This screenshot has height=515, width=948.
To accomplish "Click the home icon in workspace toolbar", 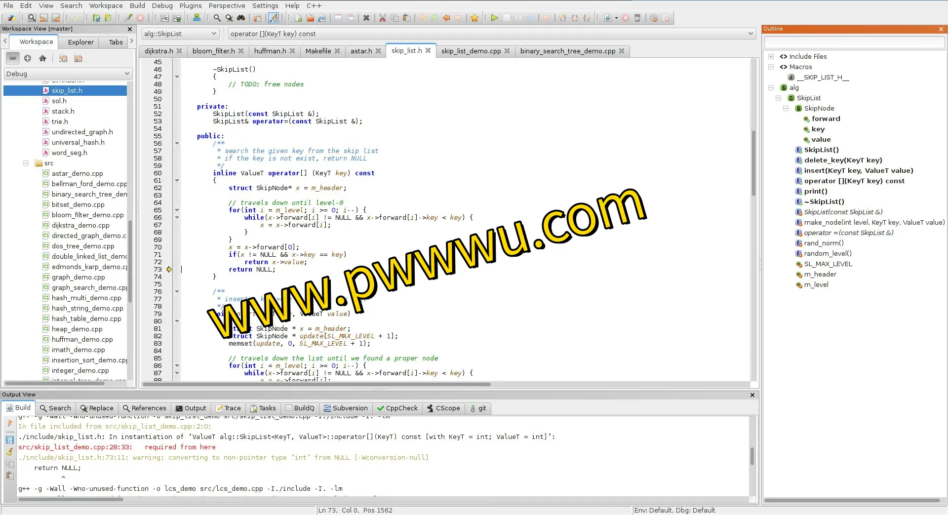I will [x=42, y=58].
